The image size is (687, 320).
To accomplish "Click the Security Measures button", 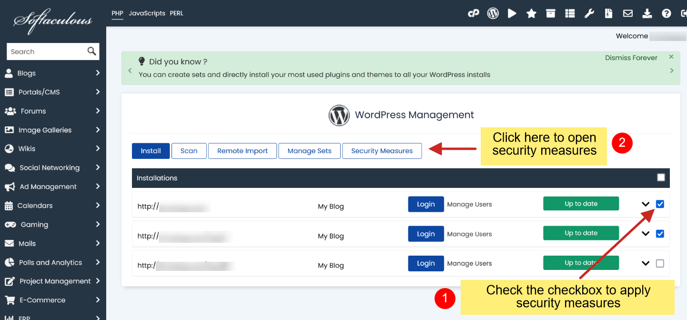I will tap(382, 151).
